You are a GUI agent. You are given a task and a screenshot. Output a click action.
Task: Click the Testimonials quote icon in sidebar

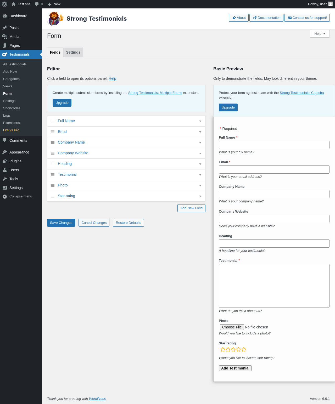click(x=5, y=54)
